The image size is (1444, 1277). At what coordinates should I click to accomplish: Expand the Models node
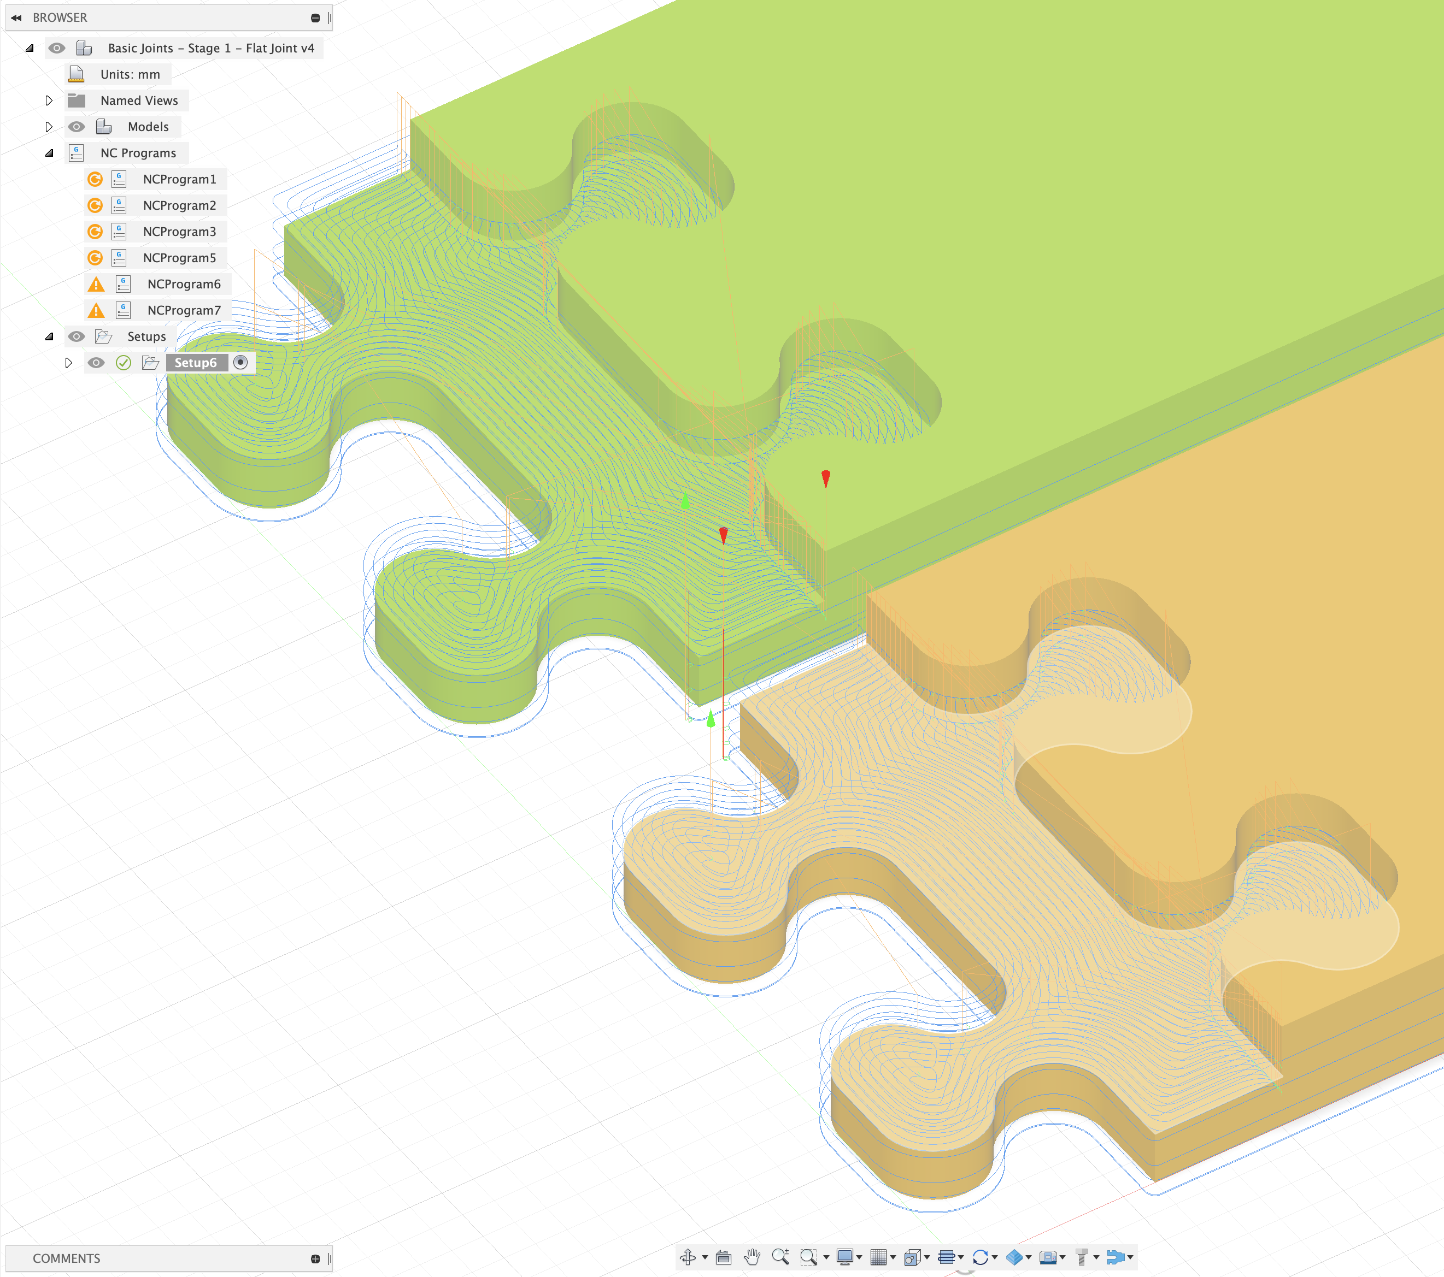click(x=49, y=127)
